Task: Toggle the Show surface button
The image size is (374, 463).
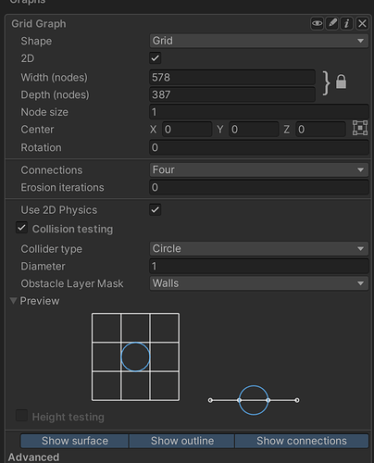Action: point(75,441)
